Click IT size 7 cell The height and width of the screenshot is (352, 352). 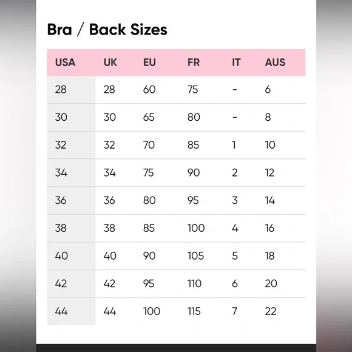[235, 311]
